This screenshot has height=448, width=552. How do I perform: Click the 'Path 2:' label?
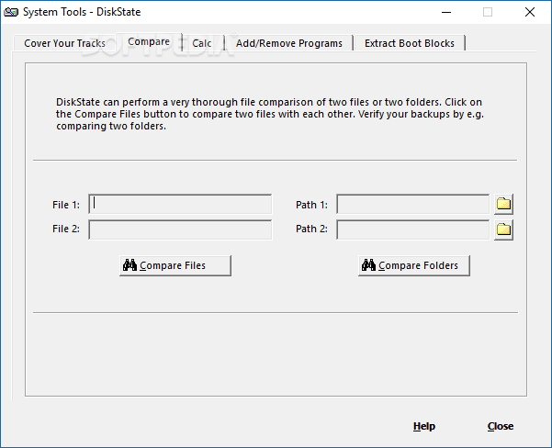[311, 229]
